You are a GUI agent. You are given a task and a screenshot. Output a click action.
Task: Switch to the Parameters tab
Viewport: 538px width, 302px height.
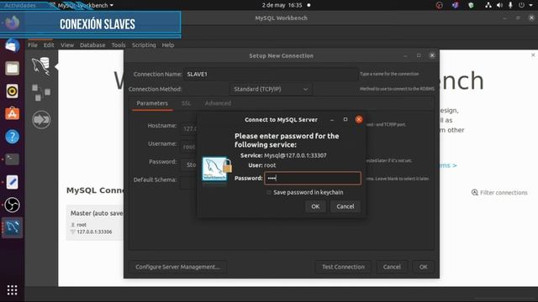[152, 103]
